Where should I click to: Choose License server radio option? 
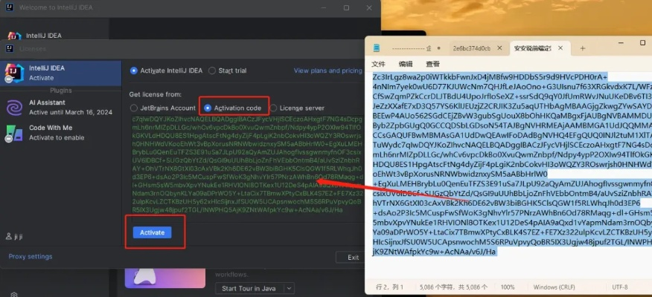click(x=273, y=108)
